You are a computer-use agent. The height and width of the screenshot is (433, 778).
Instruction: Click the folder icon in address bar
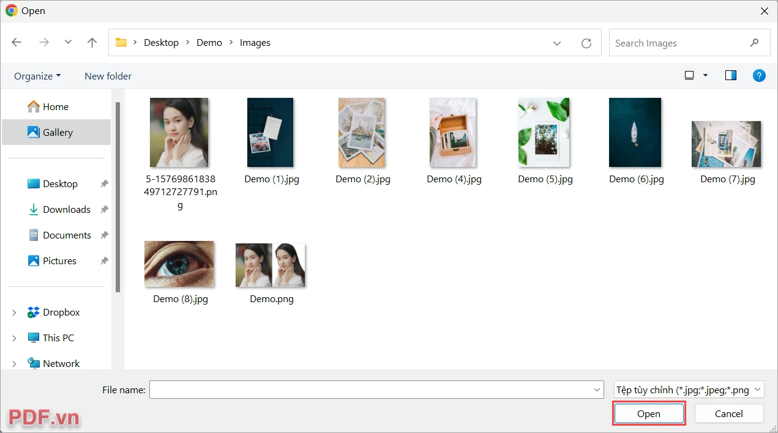pos(121,43)
